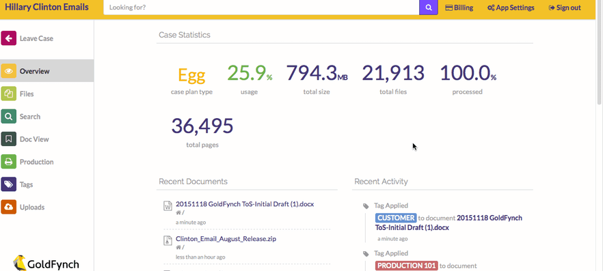Open the Production printer icon
The image size is (603, 271).
coord(8,162)
